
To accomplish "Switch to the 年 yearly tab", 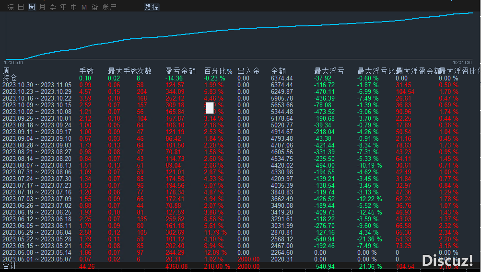I will (x=63, y=7).
